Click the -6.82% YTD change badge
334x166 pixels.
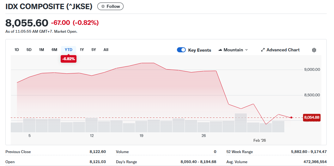(x=69, y=59)
